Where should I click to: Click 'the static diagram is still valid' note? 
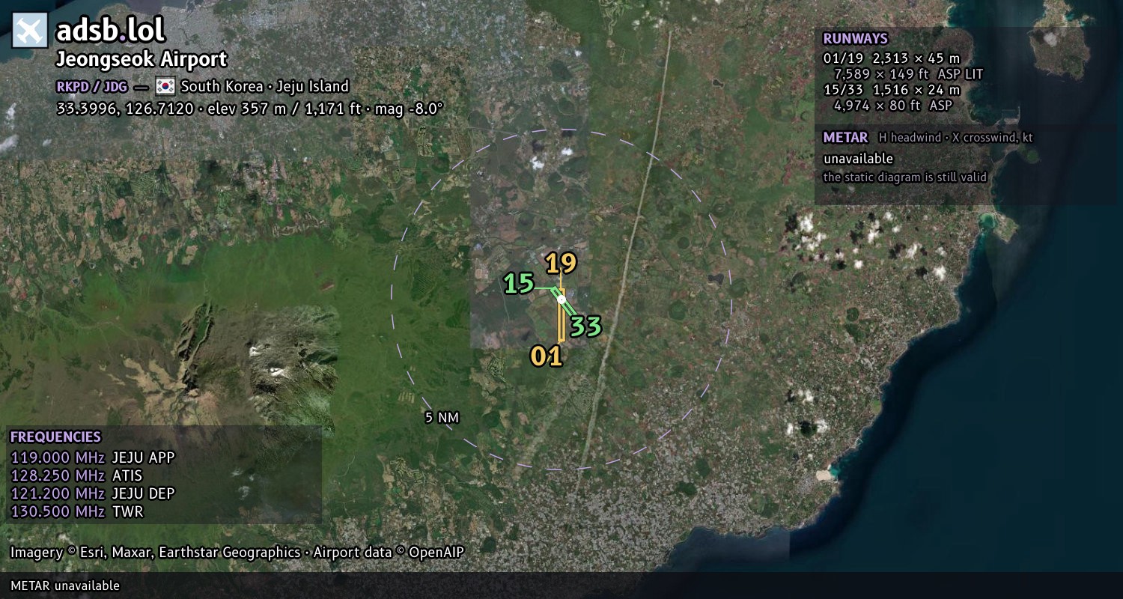click(x=905, y=177)
